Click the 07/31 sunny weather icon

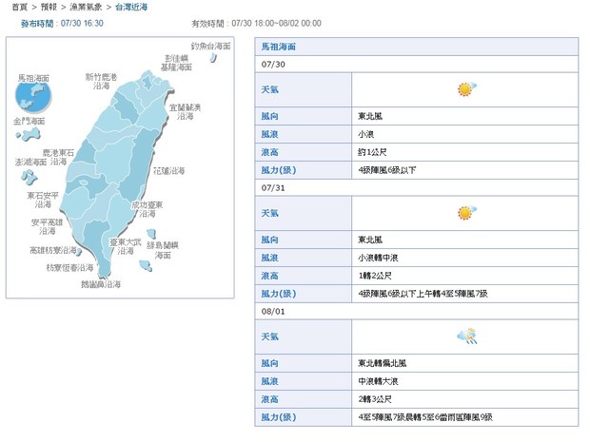(465, 213)
